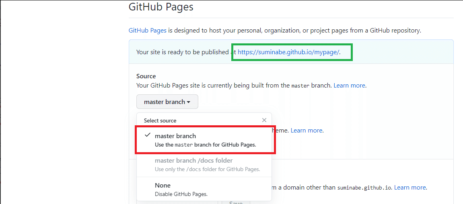The width and height of the screenshot is (463, 204).
Task: Click the checkmark beside master branch
Action: coord(148,135)
